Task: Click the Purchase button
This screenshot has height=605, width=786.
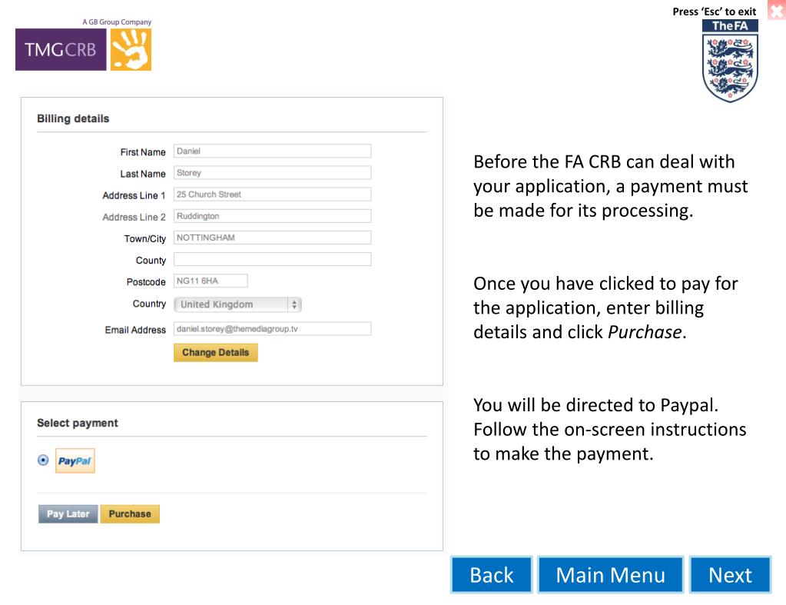Action: pyautogui.click(x=130, y=514)
